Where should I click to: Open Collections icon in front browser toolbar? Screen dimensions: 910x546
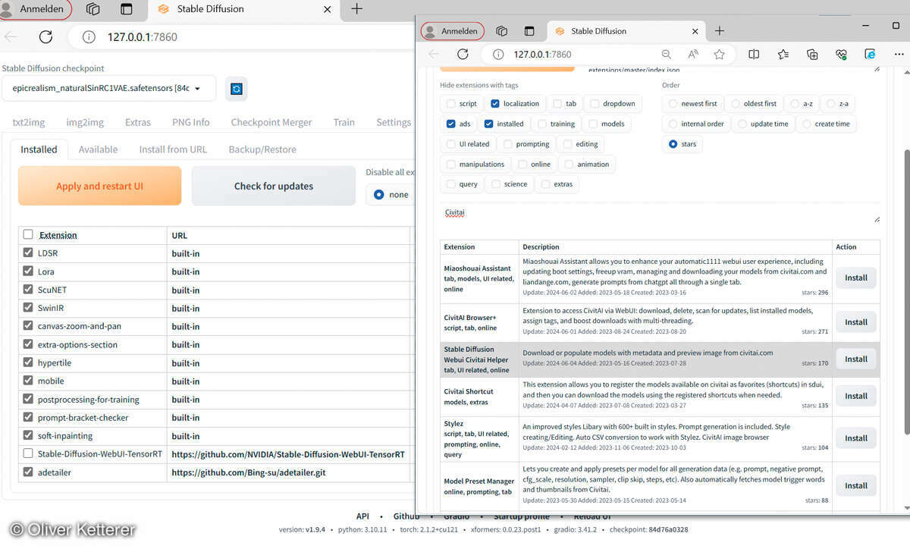click(x=812, y=55)
